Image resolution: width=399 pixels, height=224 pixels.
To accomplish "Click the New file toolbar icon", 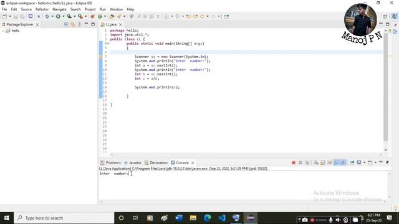I will click(x=4, y=17).
